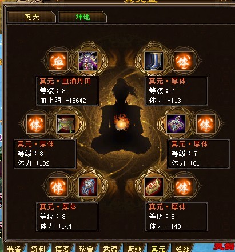Open the 装备 bottom tab

[14, 248]
